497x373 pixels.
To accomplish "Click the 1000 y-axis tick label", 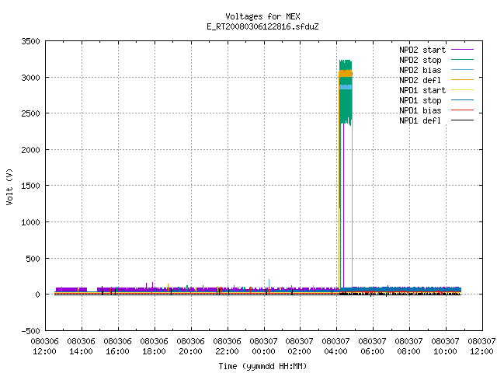I will (x=31, y=222).
